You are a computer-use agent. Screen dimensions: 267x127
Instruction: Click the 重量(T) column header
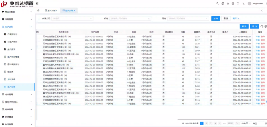[x=197, y=32]
